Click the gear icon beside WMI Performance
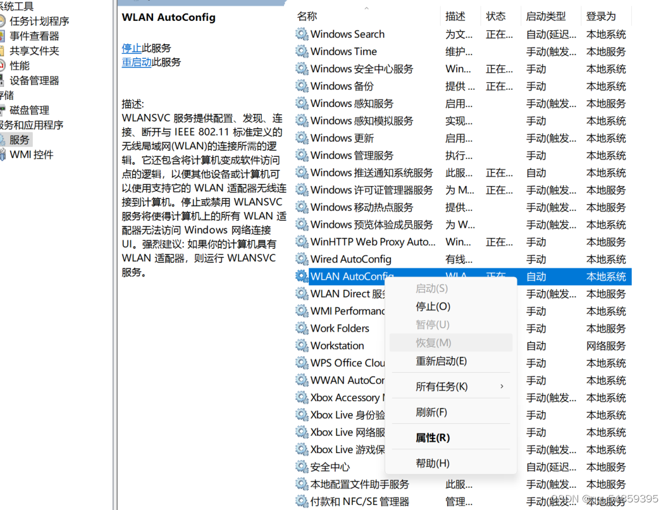This screenshot has width=668, height=510. click(x=302, y=311)
